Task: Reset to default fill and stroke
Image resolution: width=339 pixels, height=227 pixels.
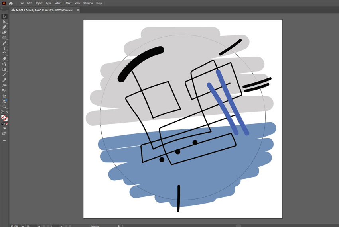Action: (2, 112)
